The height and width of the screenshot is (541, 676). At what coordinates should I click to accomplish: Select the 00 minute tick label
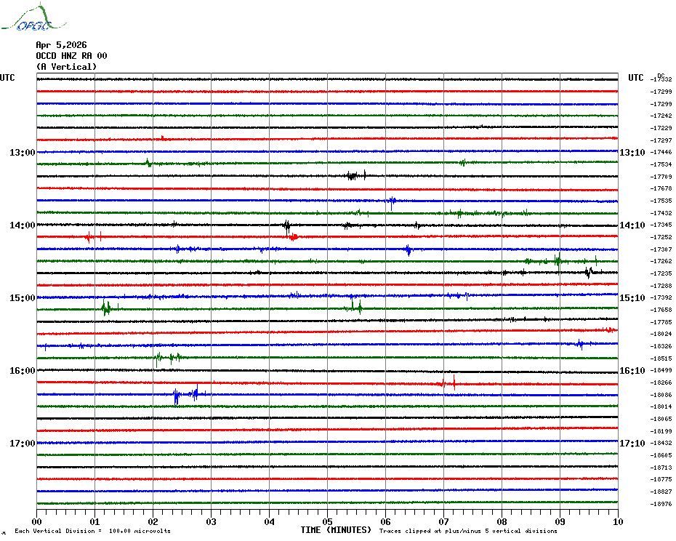(37, 521)
